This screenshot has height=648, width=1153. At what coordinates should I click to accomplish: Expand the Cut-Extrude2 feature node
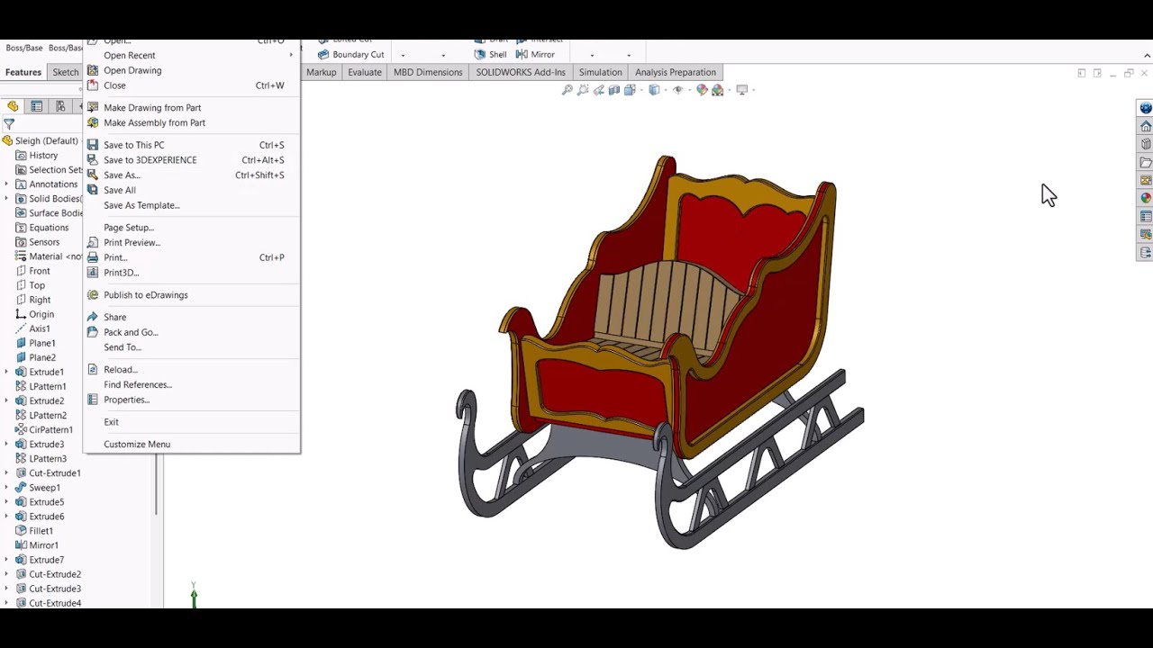(6, 574)
